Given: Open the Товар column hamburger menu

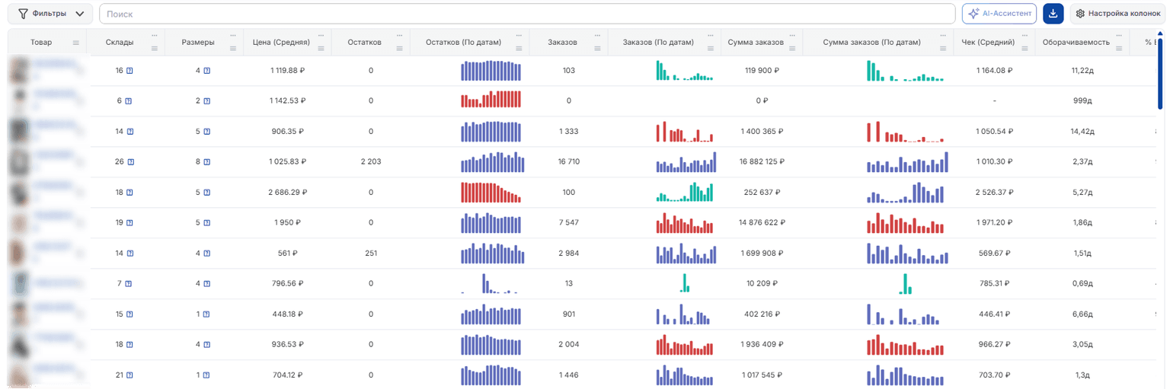Looking at the screenshot, I should click(75, 43).
